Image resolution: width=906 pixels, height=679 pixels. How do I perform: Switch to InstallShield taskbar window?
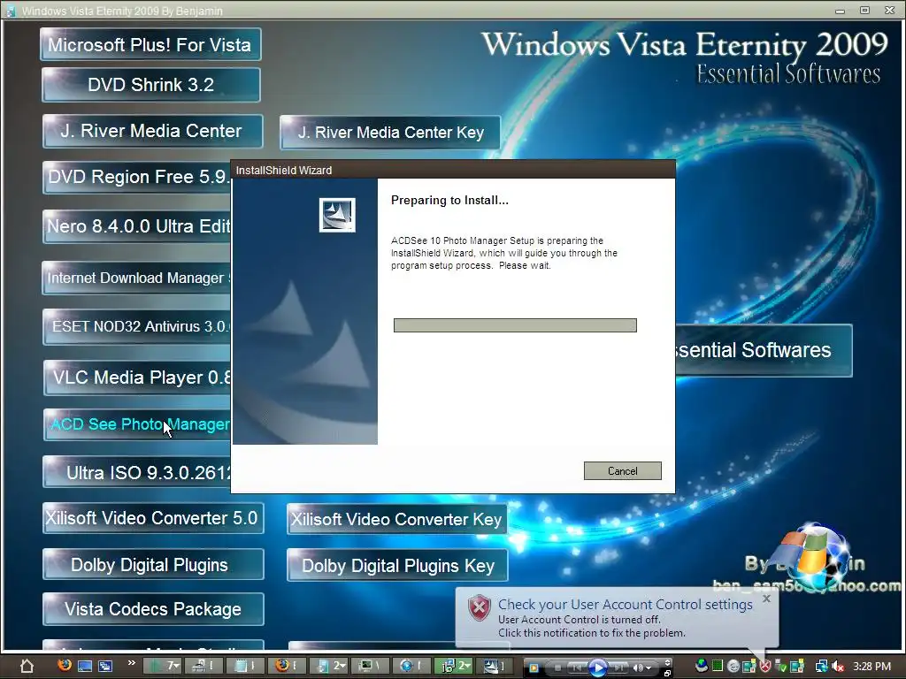click(495, 666)
